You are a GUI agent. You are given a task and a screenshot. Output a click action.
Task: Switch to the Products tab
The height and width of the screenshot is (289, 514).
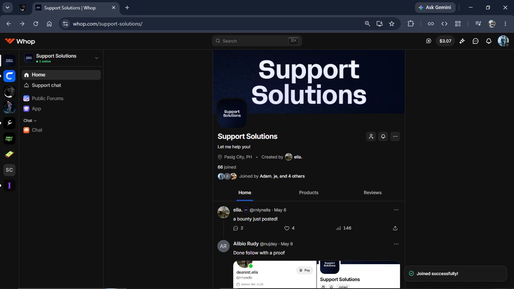click(x=309, y=193)
